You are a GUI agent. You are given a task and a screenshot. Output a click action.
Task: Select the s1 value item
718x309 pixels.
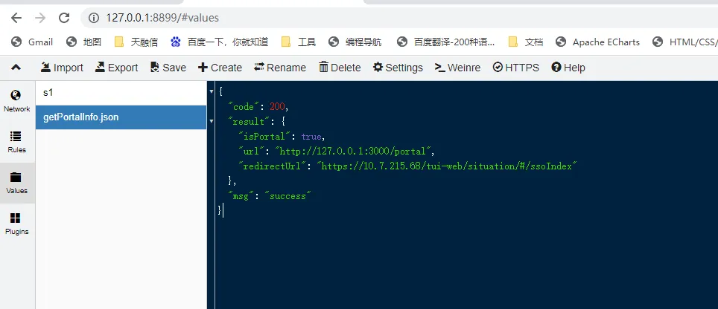(x=121, y=93)
